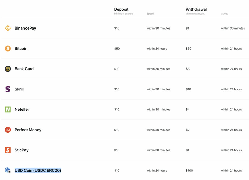
Task: Select the BinancePay payment method name
Action: tap(25, 28)
